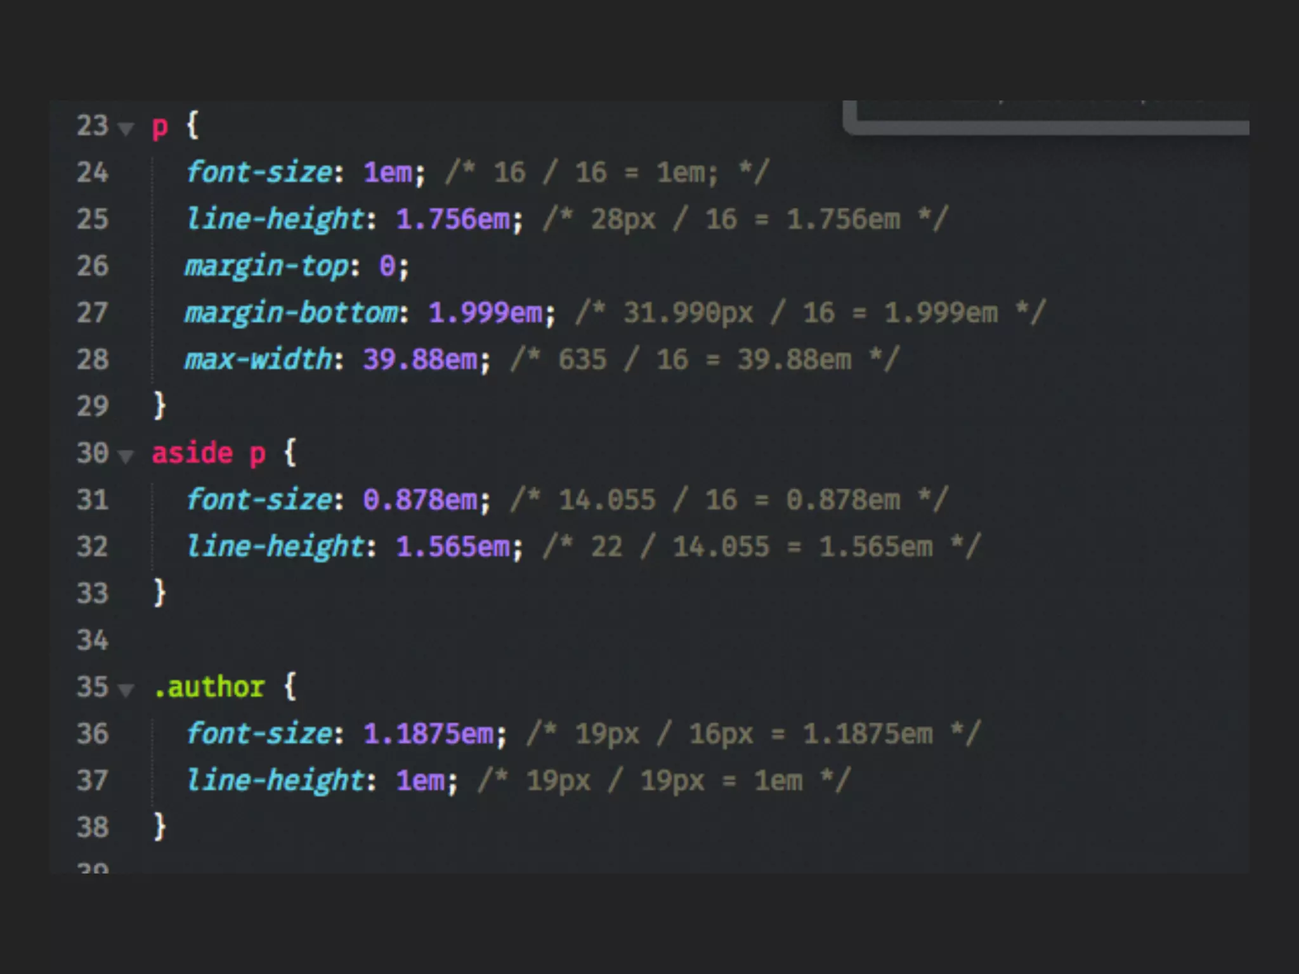Screen dimensions: 1299x974
Task: Click the 1.999em margin-bottom value
Action: click(485, 313)
